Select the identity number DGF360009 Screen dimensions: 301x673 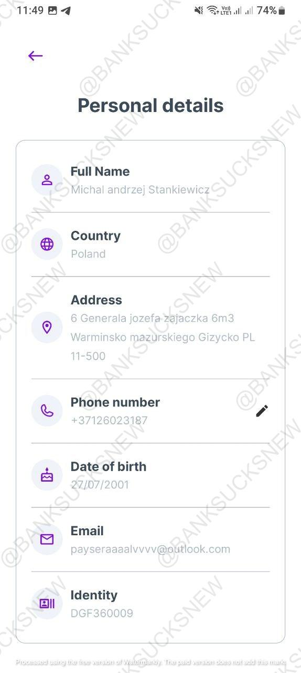pos(102,614)
